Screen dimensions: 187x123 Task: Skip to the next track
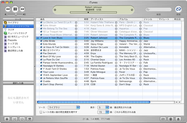coord(22,9)
